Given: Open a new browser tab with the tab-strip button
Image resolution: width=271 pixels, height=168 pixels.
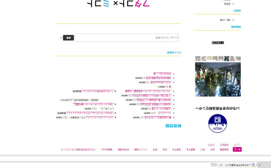Looking at the screenshot, I should click(214, 165).
